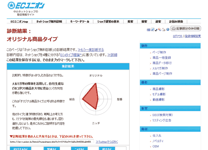Open モデル撮影 in the sidebar
This screenshot has height=150, width=208.
159,94
